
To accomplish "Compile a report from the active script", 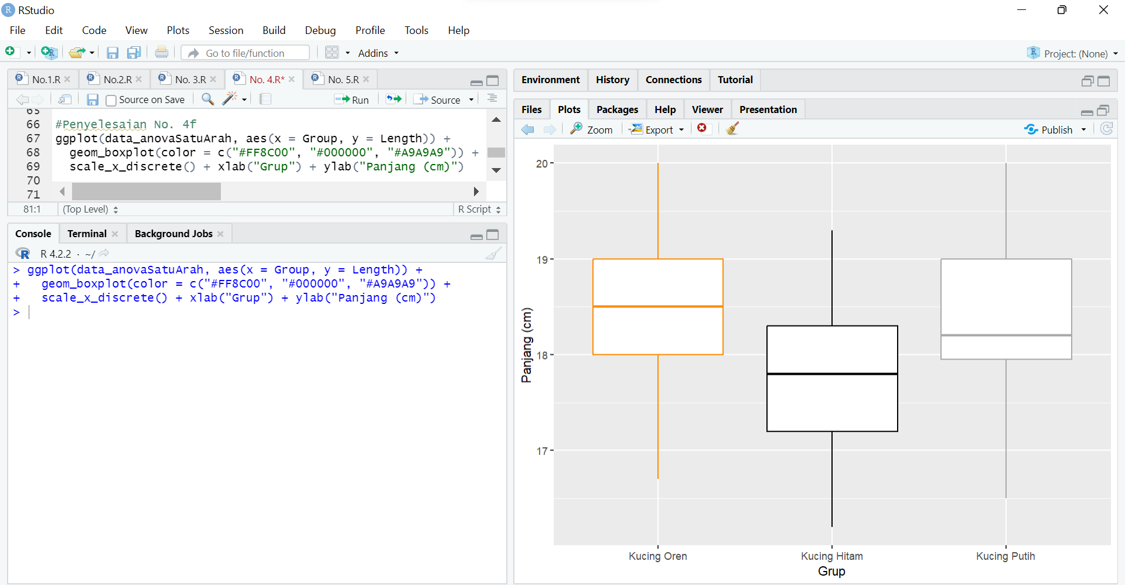I will tap(265, 99).
